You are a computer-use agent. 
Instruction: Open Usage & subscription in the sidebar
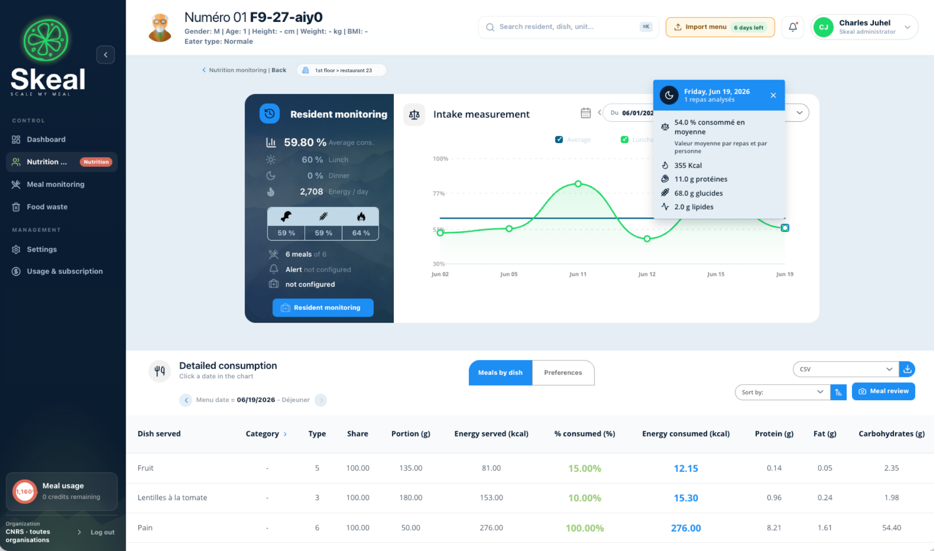(x=62, y=272)
